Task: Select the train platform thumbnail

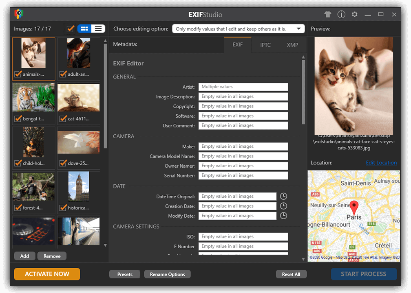Action: point(78,231)
